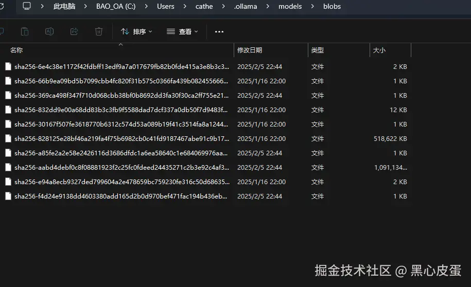
Task: Go to BAO_OA (C:) in breadcrumb
Action: coord(116,6)
